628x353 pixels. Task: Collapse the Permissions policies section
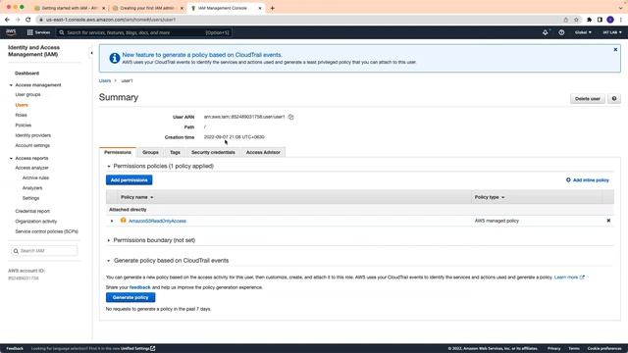pyautogui.click(x=109, y=166)
